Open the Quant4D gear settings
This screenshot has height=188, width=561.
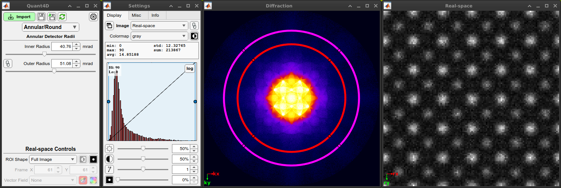[93, 17]
